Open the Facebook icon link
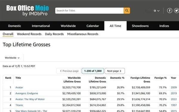This screenshot has height=112, width=179. tap(170, 11)
